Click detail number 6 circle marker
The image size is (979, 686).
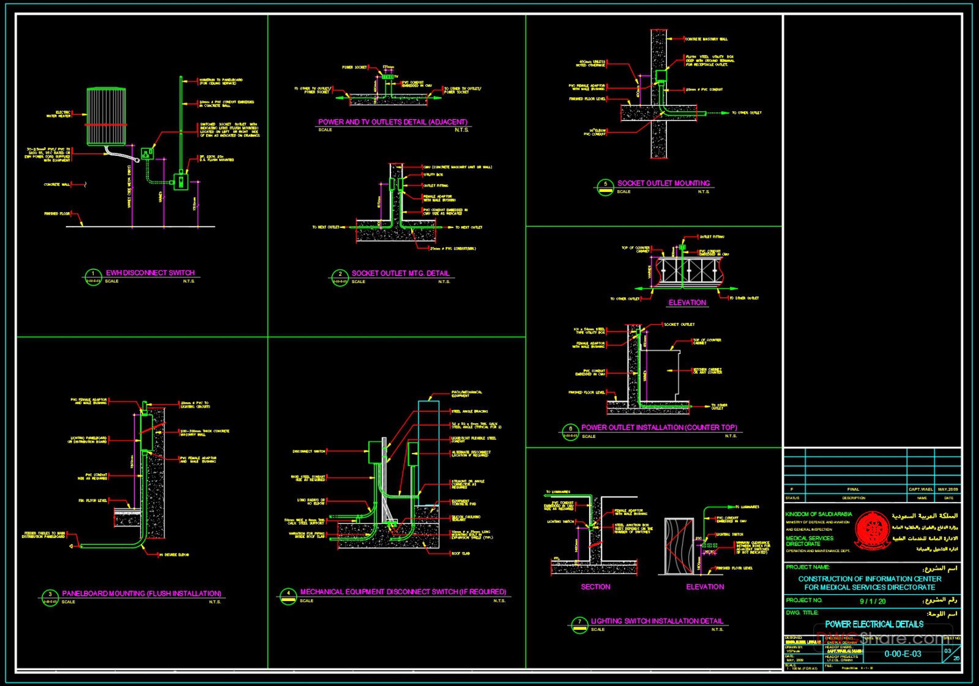(570, 432)
